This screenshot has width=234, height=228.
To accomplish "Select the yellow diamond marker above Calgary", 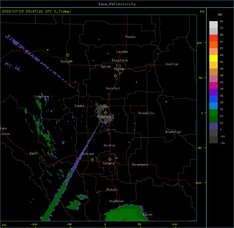I will click(x=110, y=159).
